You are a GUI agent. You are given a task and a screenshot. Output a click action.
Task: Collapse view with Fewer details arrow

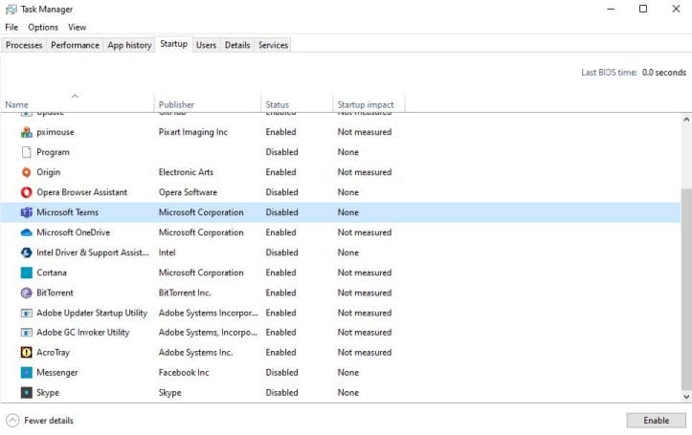[12, 421]
